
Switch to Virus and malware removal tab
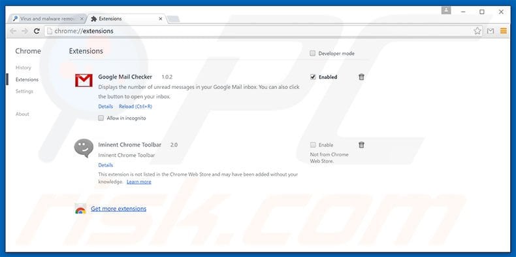(48, 19)
